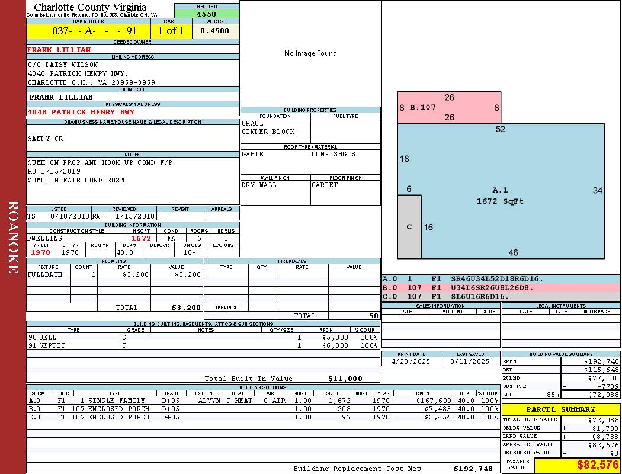Click the RCLND value $77,100

click(x=604, y=379)
